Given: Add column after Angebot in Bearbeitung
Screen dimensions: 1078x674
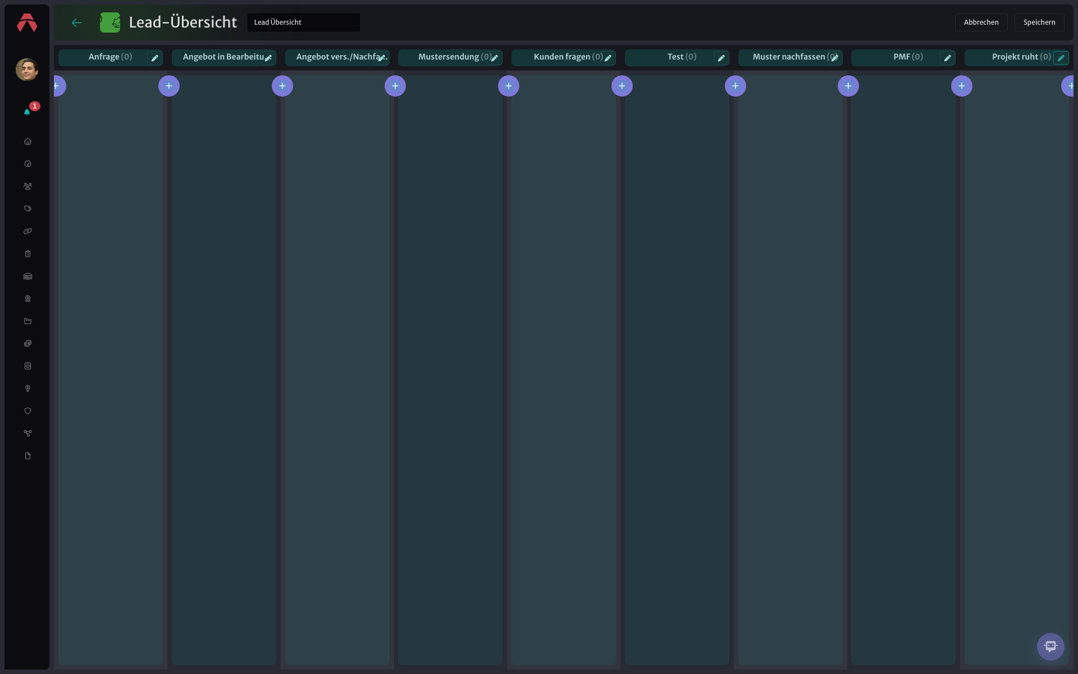Looking at the screenshot, I should coord(282,86).
